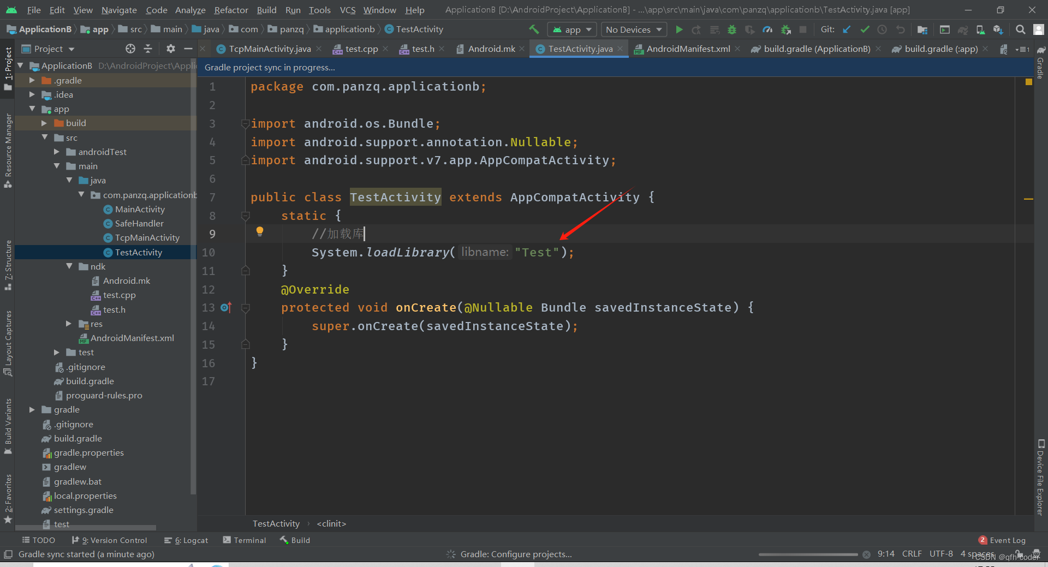Screen dimensions: 1048x567
Task: Click Git Update Project blue arrow
Action: pyautogui.click(x=847, y=29)
